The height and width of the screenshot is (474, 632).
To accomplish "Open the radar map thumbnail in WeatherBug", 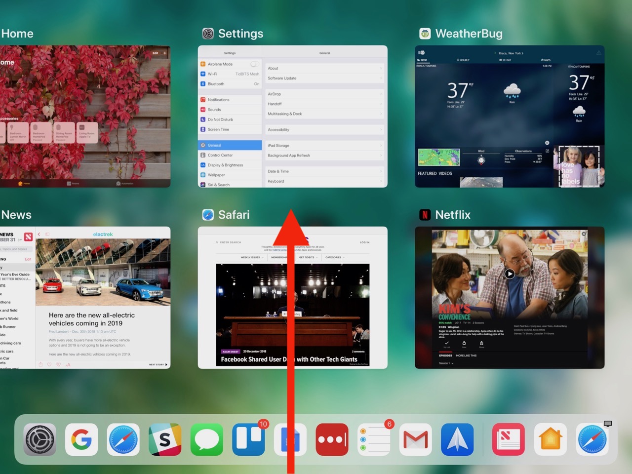I will (x=439, y=157).
